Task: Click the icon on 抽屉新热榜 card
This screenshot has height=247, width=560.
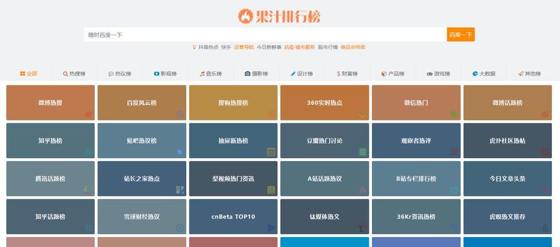Action: click(x=271, y=152)
